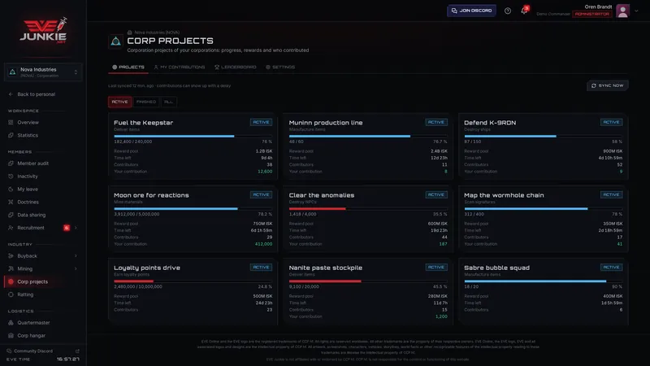
Task: Click the My leave sidebar icon
Action: (x=11, y=190)
